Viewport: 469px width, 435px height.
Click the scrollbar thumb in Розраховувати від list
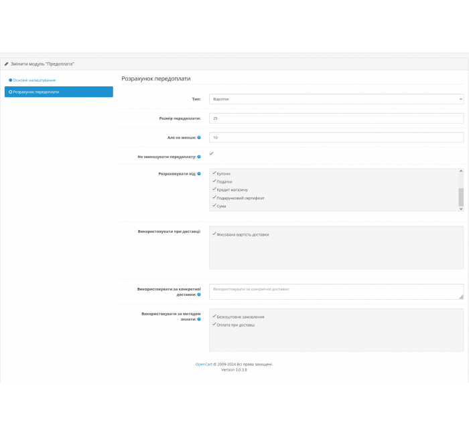pyautogui.click(x=461, y=197)
